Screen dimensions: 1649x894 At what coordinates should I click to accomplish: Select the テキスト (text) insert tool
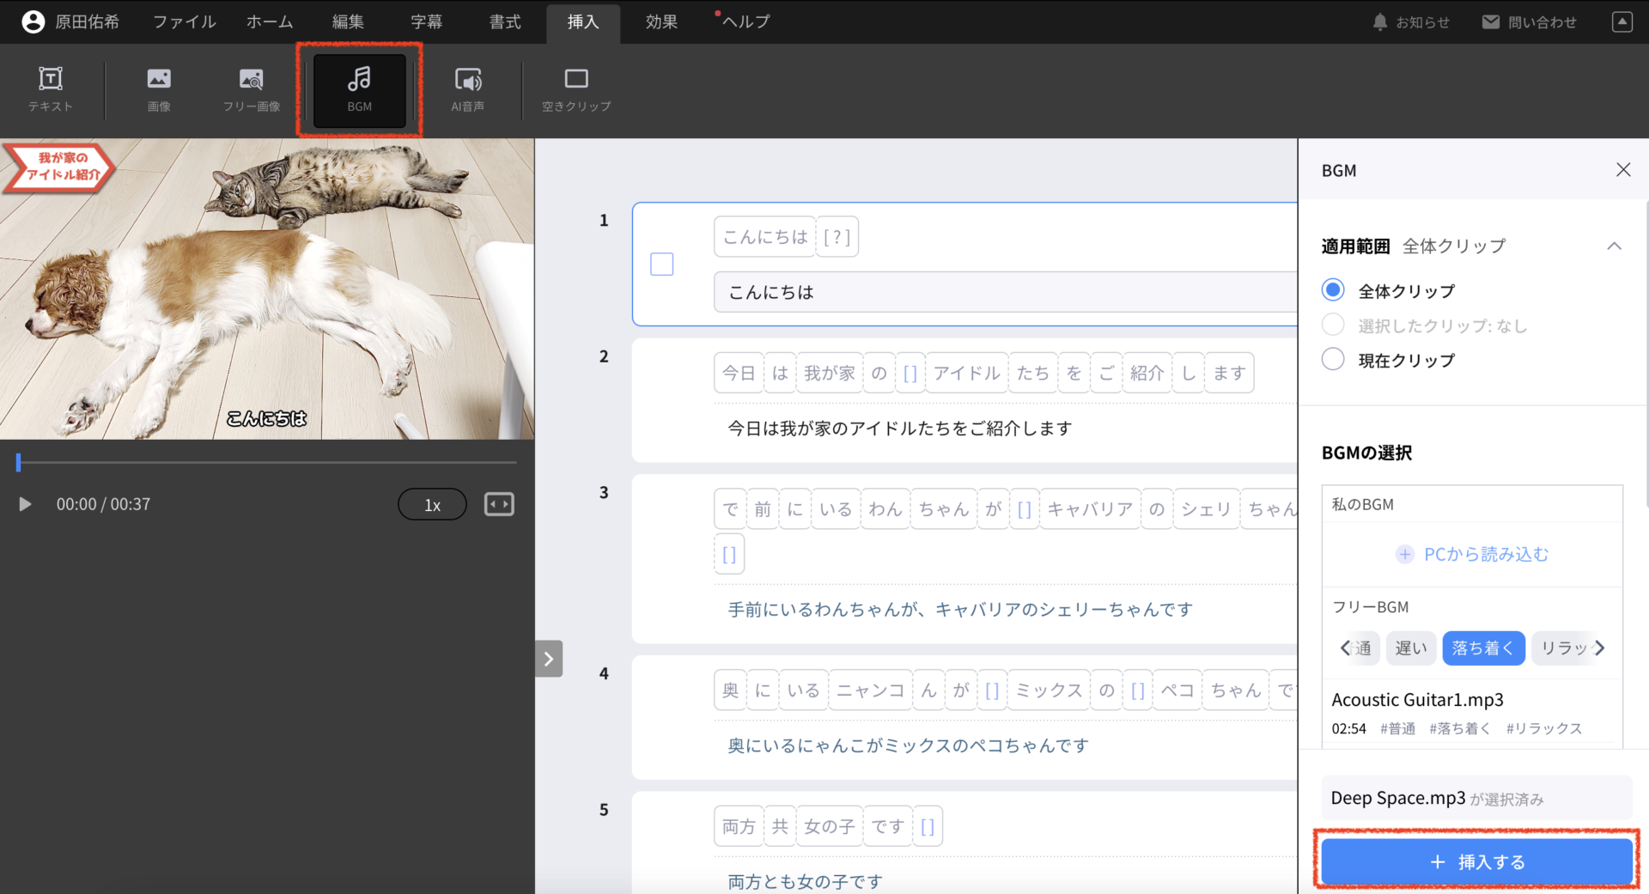[x=50, y=88]
